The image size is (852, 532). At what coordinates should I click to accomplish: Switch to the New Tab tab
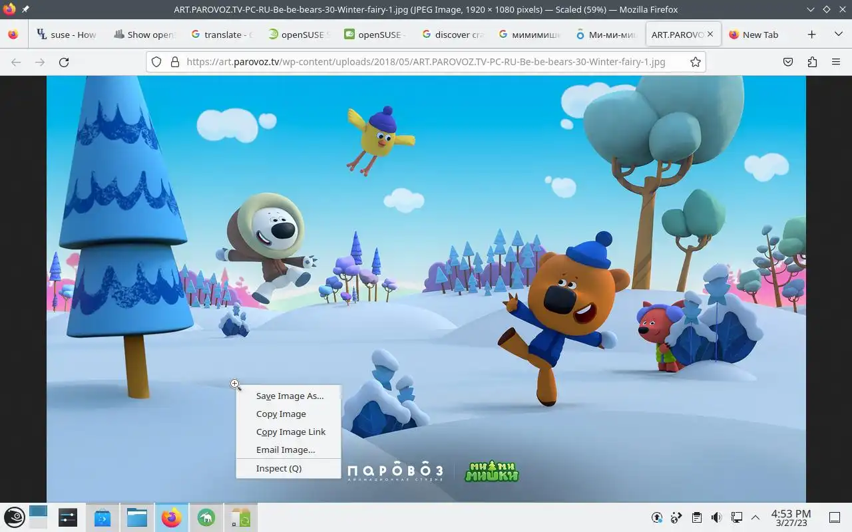click(x=760, y=35)
